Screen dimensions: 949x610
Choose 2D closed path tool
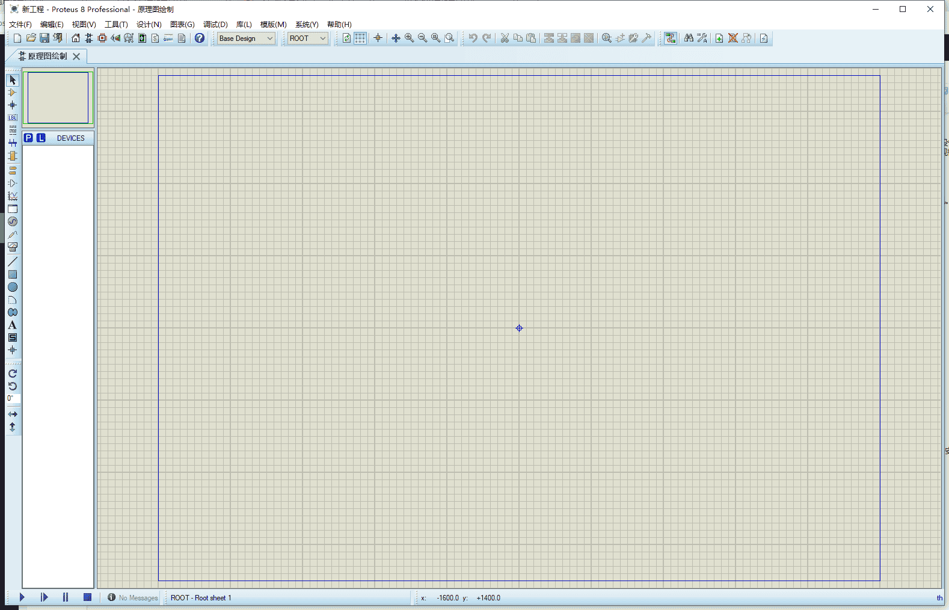point(13,312)
